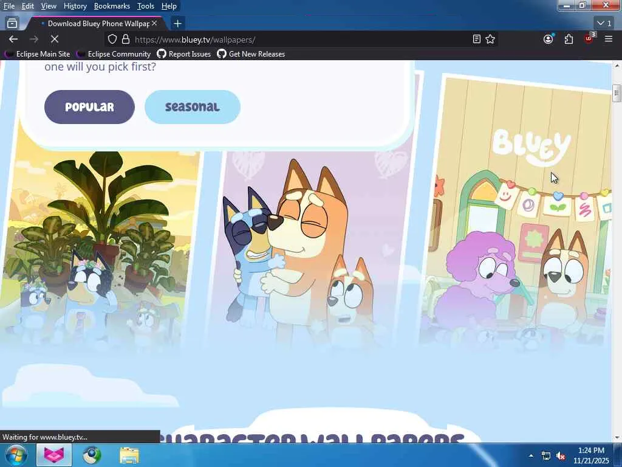Image resolution: width=622 pixels, height=467 pixels.
Task: Open the History menu
Action: point(75,6)
